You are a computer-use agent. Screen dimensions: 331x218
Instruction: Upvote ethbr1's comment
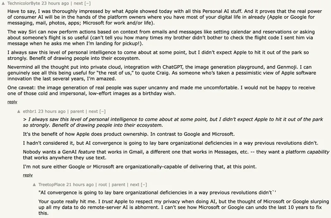[19, 111]
